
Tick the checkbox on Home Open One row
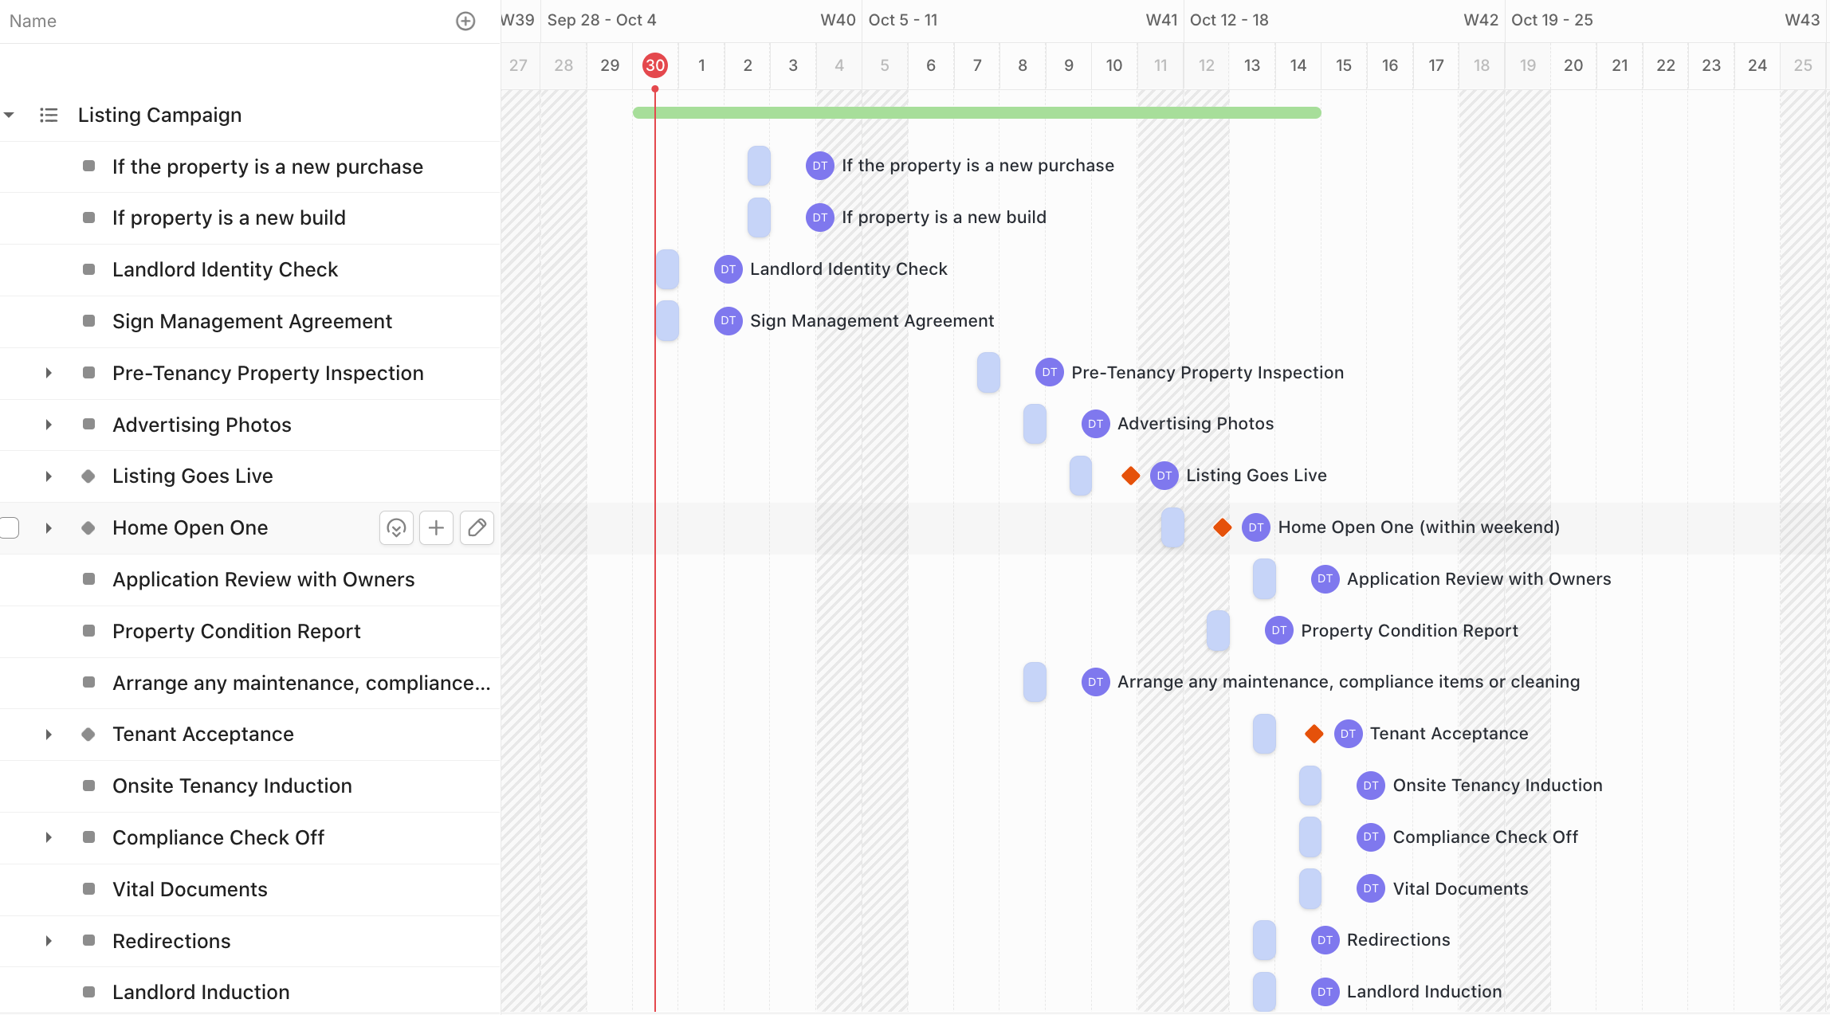10,527
